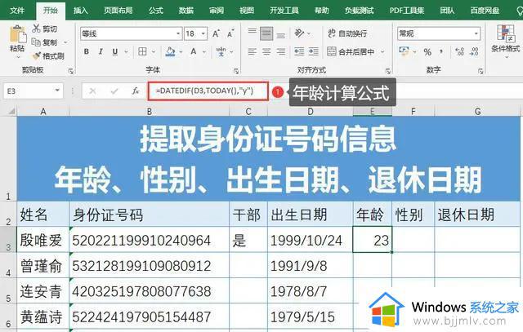Click the Cancel X in formula bar
This screenshot has height=332, width=523.
(92, 91)
